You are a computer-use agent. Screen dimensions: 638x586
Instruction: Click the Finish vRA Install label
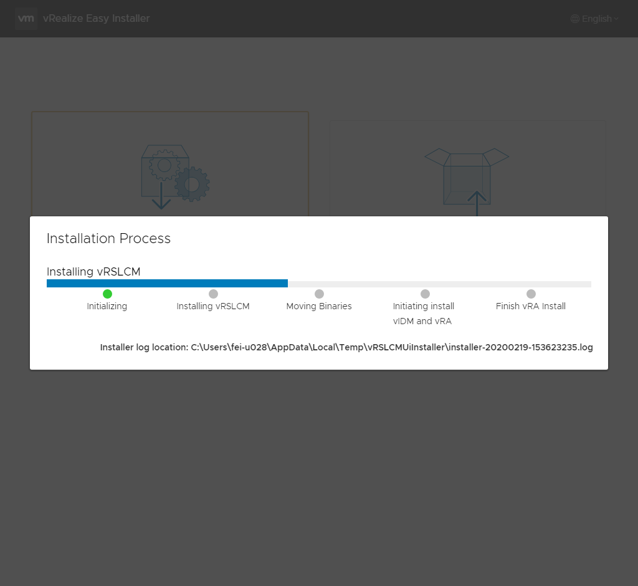(x=531, y=306)
